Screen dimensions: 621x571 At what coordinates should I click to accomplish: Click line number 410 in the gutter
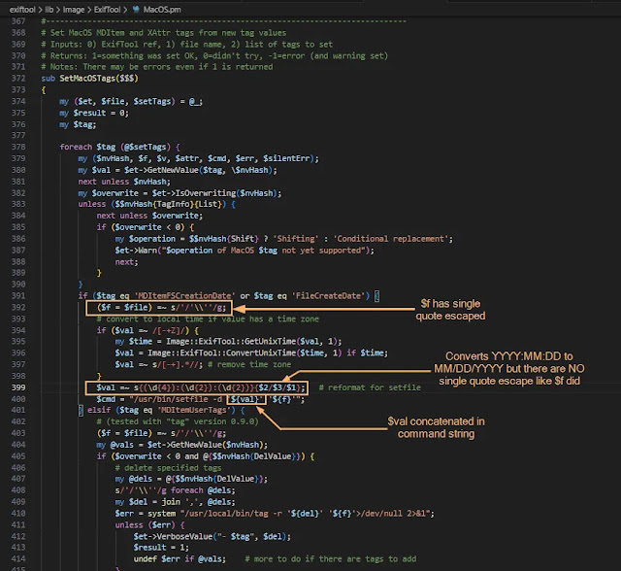(x=18, y=514)
